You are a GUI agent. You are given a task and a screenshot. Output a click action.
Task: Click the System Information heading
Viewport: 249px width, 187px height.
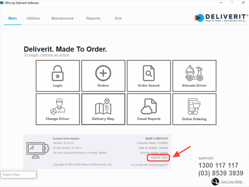(66, 139)
